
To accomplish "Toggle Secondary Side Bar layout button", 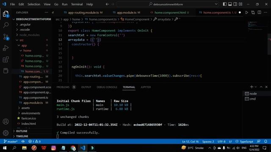I will (x=235, y=4).
